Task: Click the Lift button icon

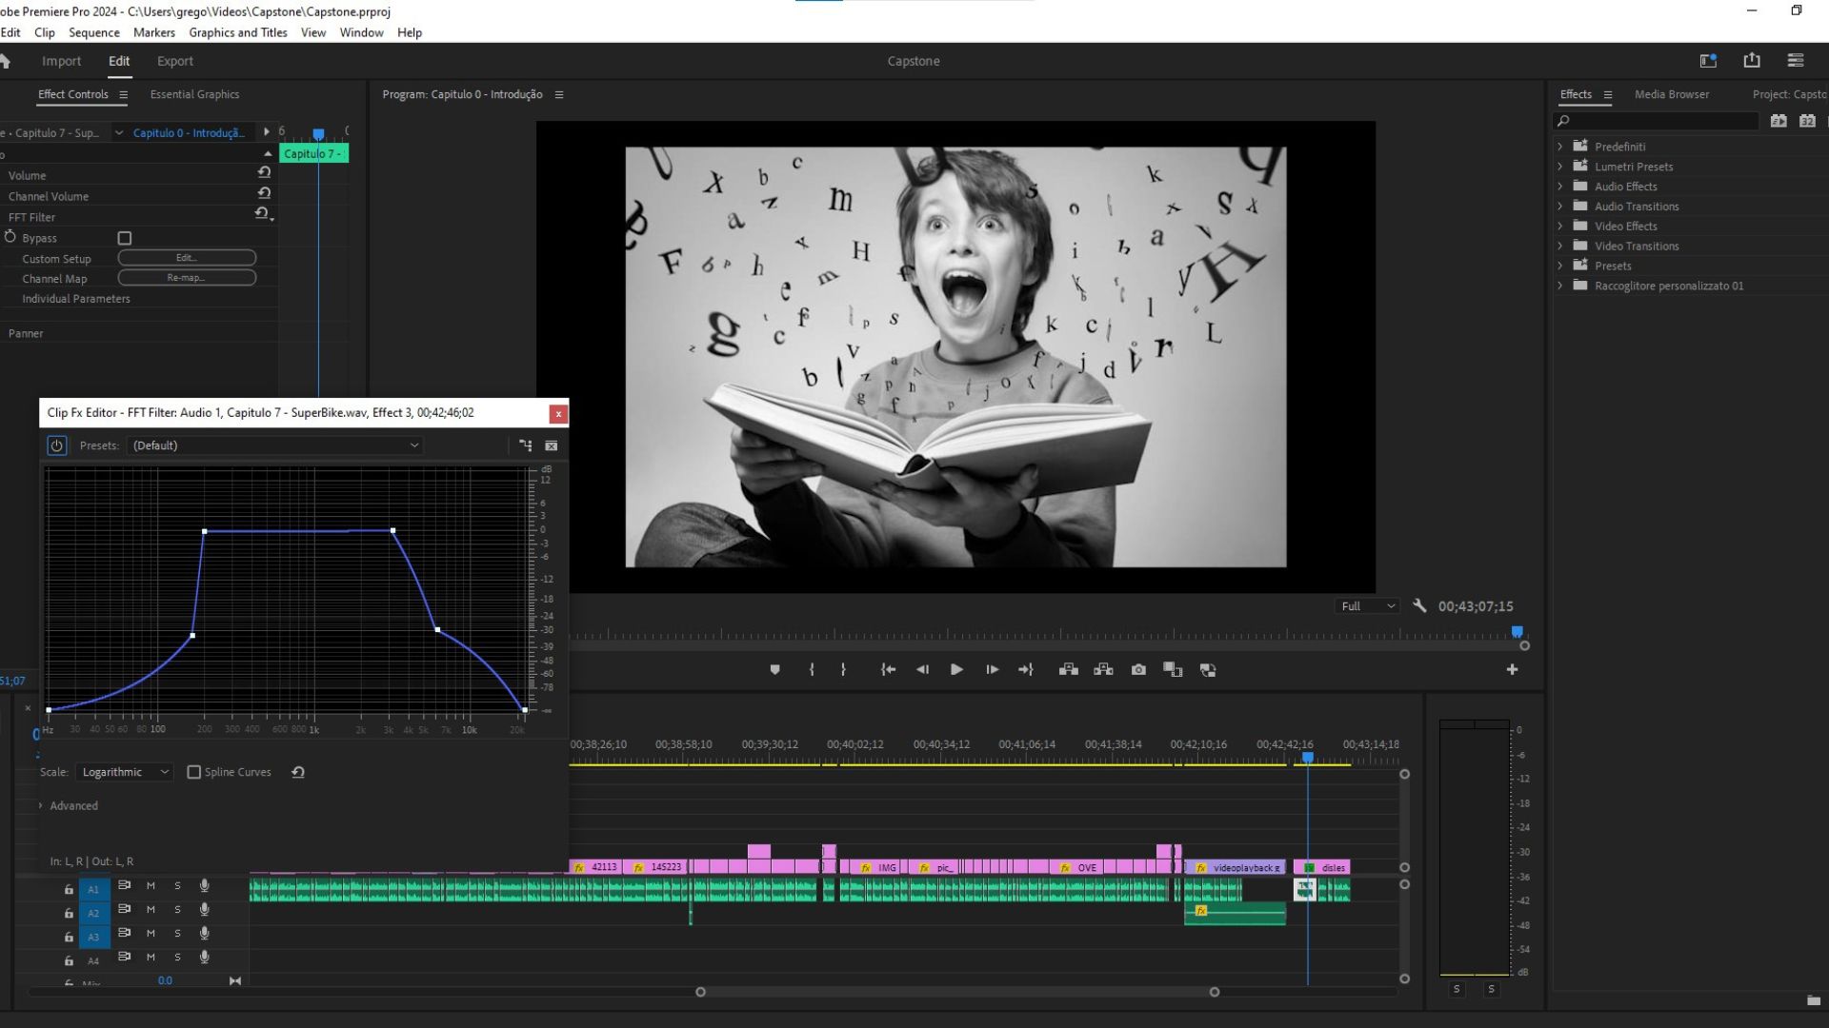Action: [1069, 670]
